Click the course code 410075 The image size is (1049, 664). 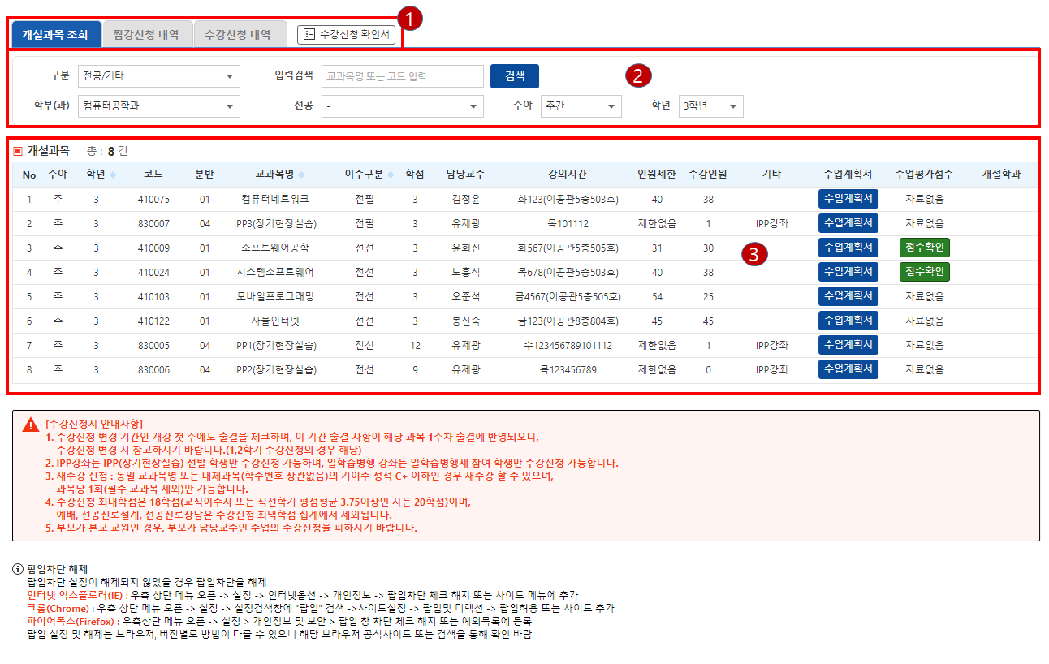[x=153, y=199]
